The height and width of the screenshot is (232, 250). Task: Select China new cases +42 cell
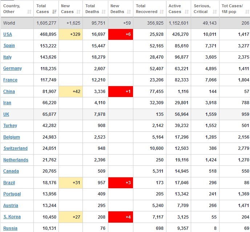[x=71, y=92]
